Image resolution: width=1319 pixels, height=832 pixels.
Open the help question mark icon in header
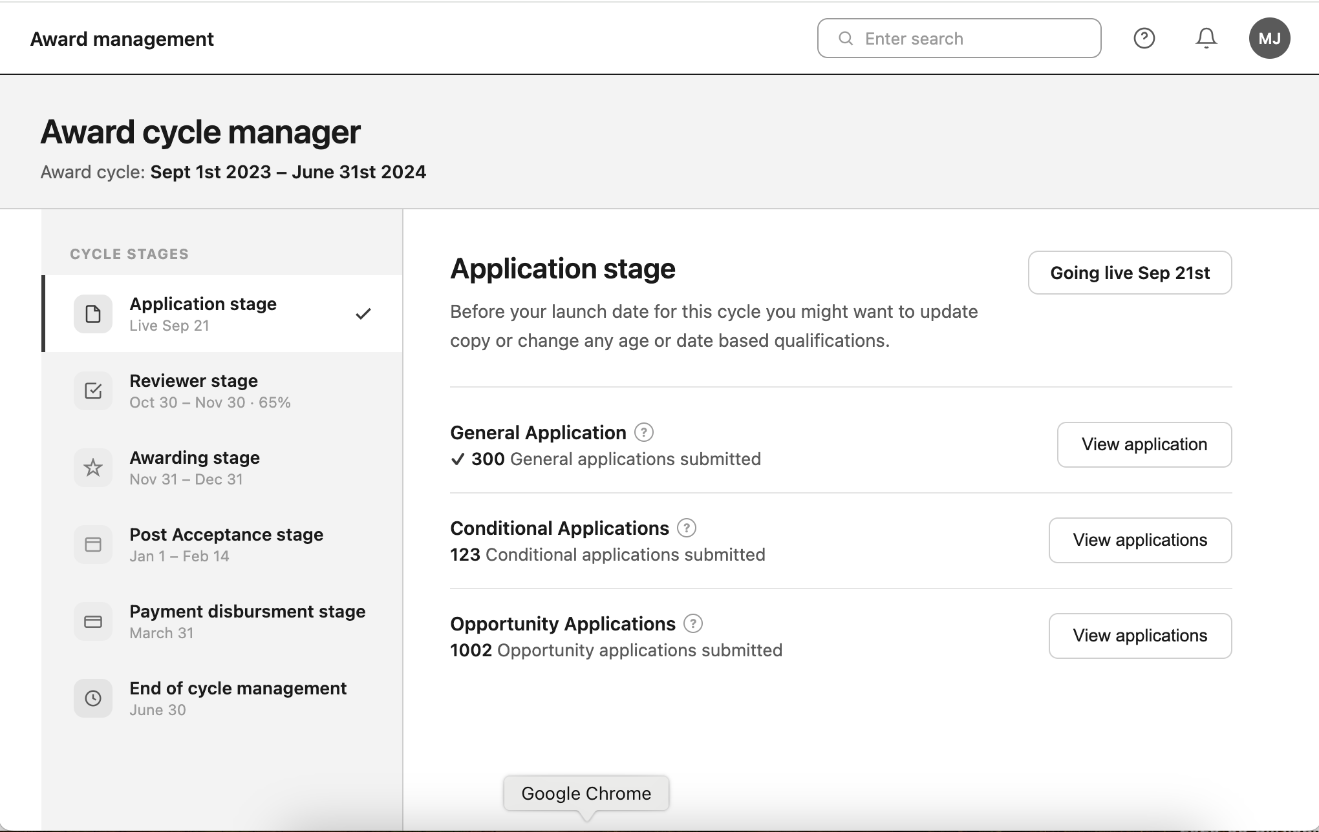pyautogui.click(x=1144, y=38)
